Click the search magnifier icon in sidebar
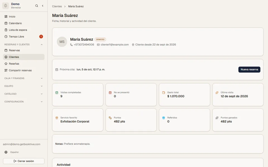This screenshot has width=268, height=167. (x=37, y=6)
